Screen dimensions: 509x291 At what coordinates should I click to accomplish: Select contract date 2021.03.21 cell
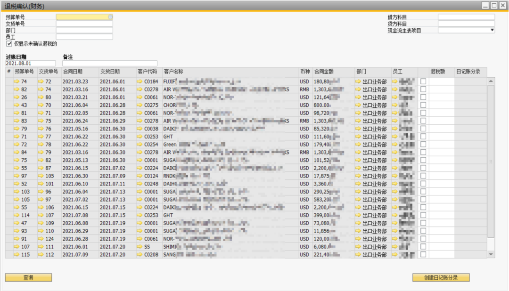coord(80,97)
